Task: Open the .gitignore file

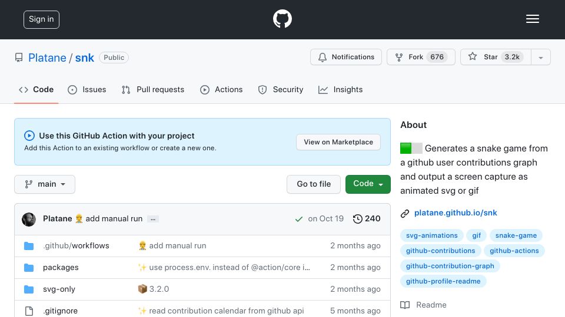Action: 60,311
